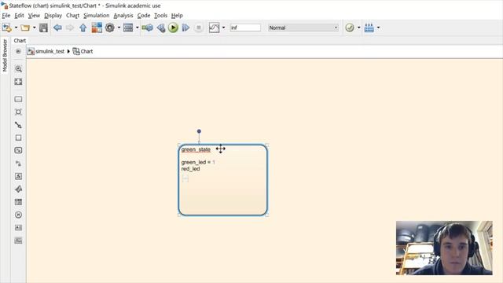
Task: Run the simulation with the green play button
Action: click(x=173, y=28)
